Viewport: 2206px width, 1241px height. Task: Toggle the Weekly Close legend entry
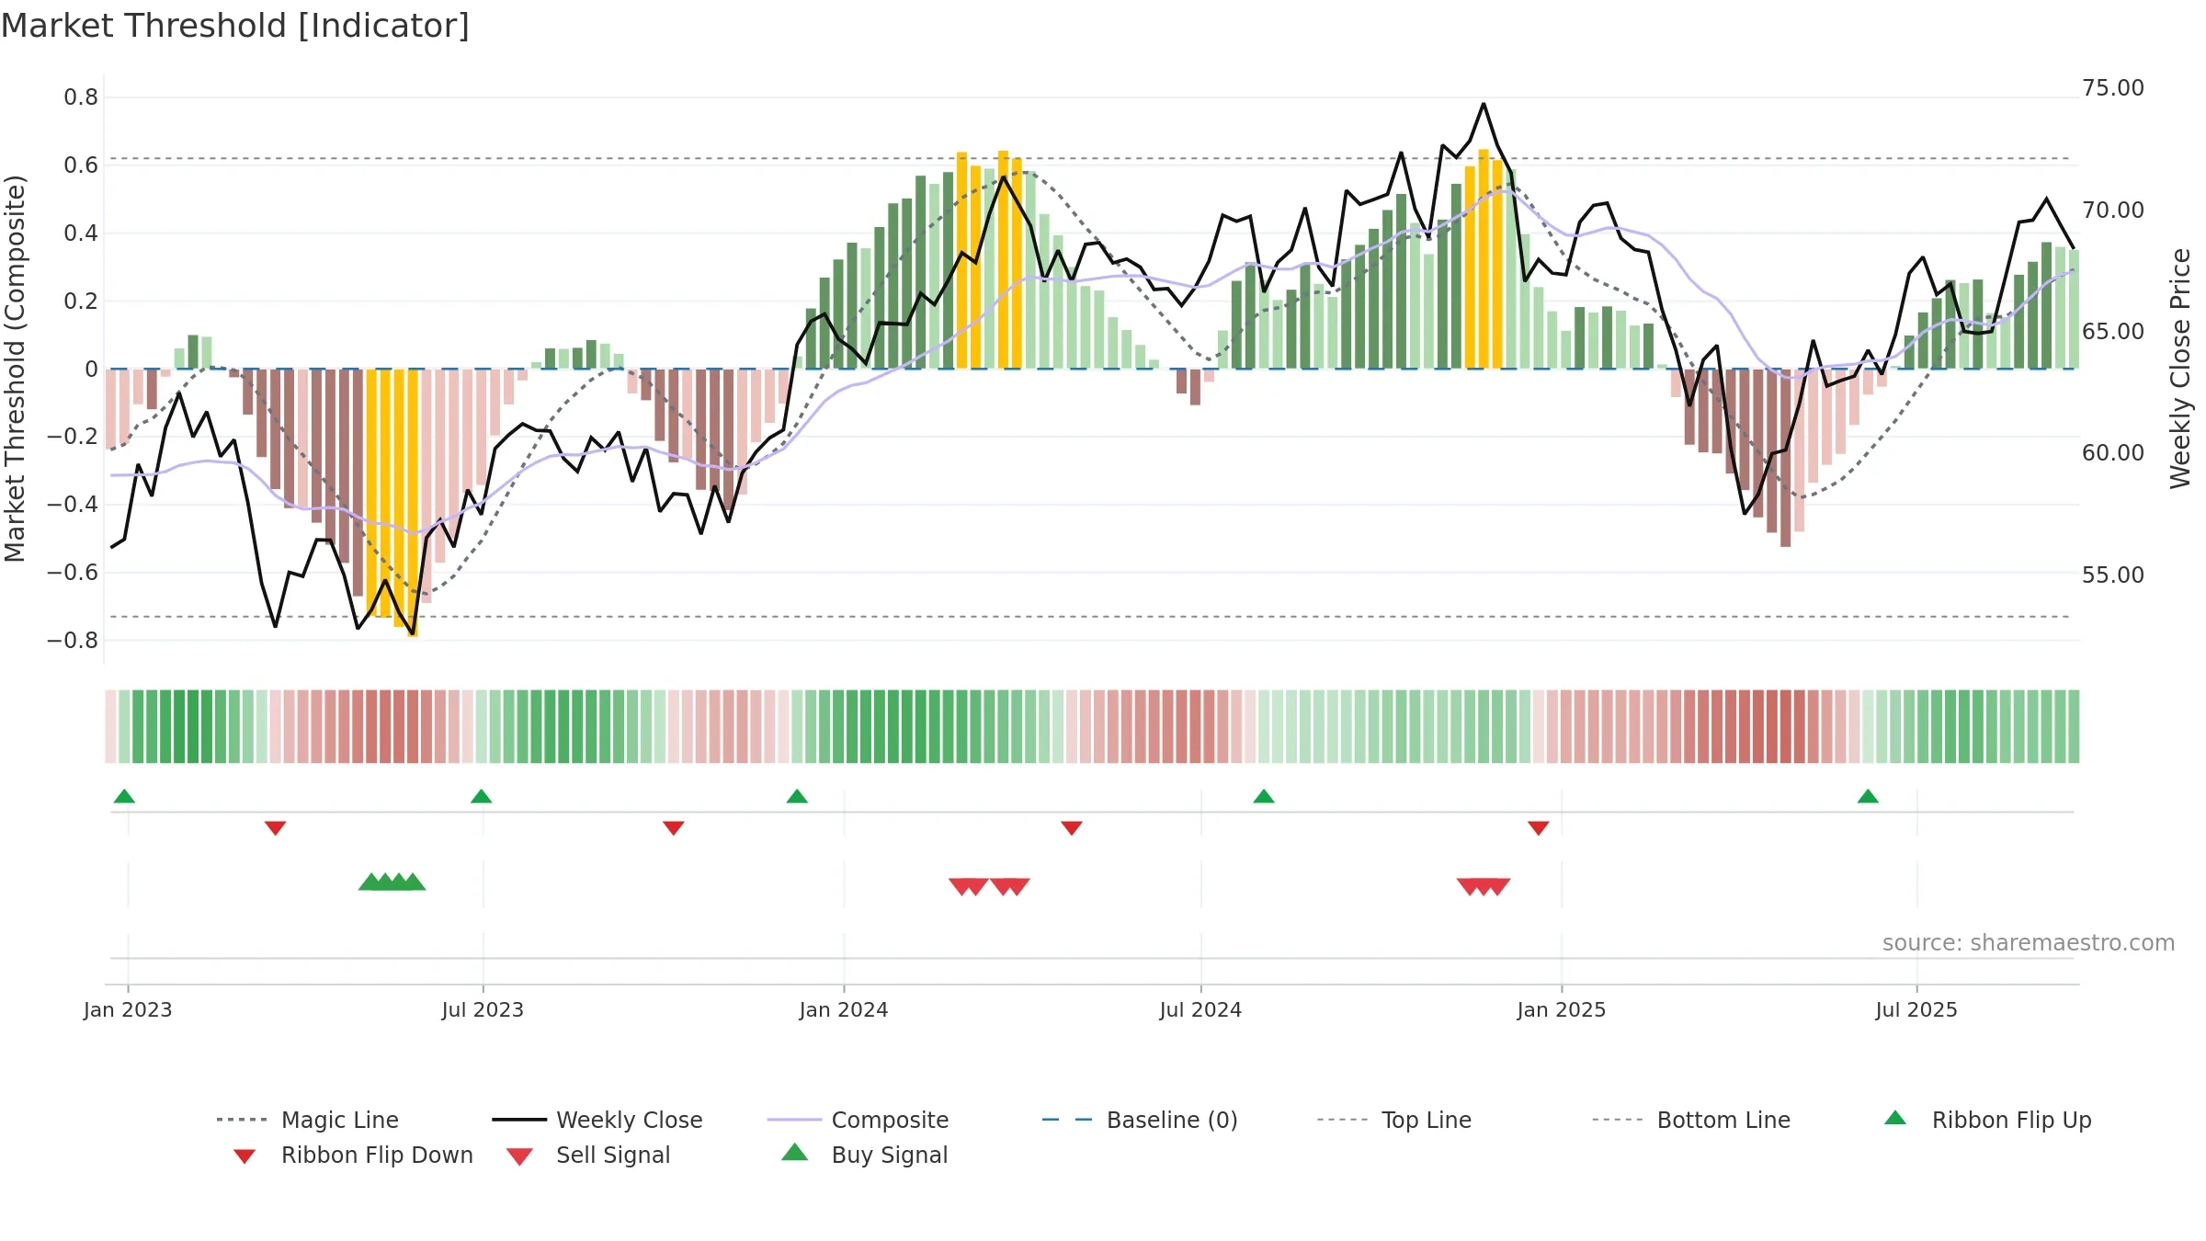click(597, 1120)
